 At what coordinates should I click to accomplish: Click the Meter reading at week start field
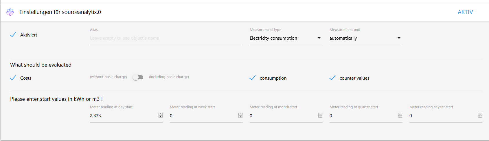tap(203, 116)
